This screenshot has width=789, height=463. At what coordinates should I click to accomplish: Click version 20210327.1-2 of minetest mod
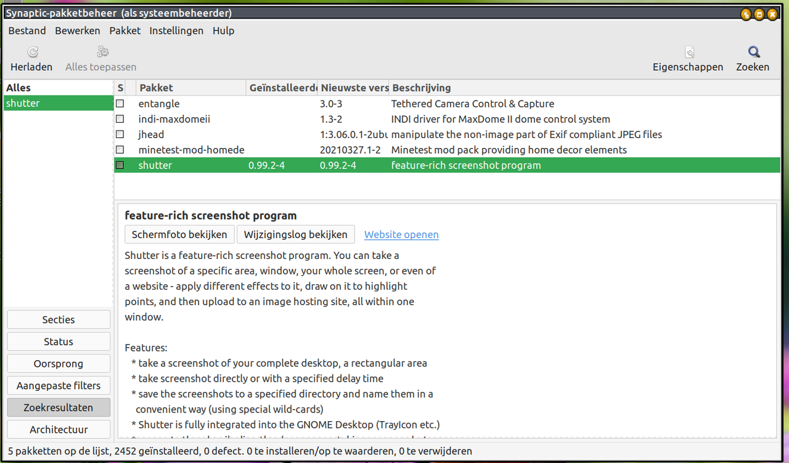click(350, 150)
